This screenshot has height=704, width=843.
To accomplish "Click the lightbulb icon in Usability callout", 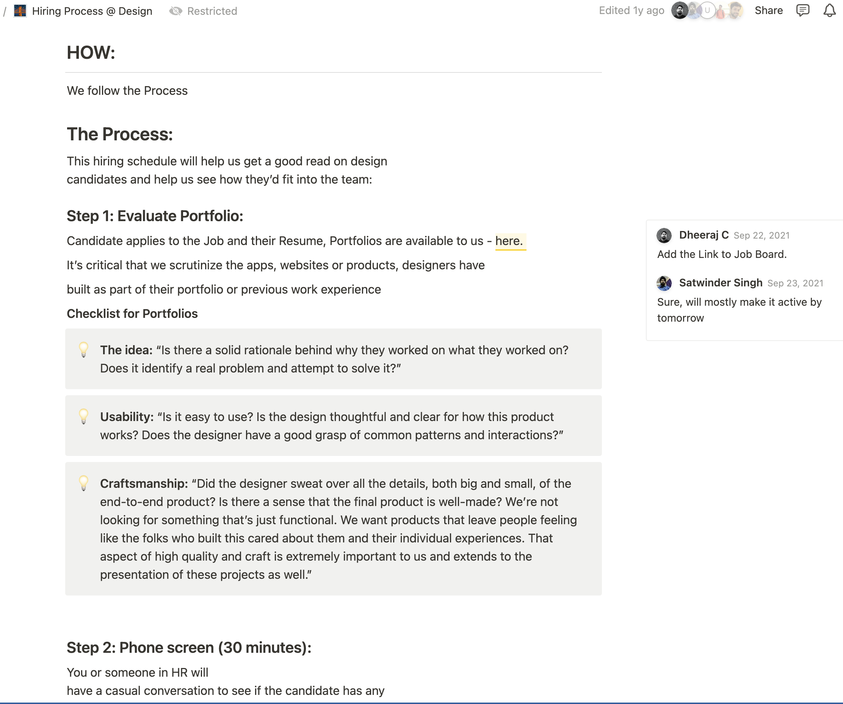I will (x=83, y=416).
